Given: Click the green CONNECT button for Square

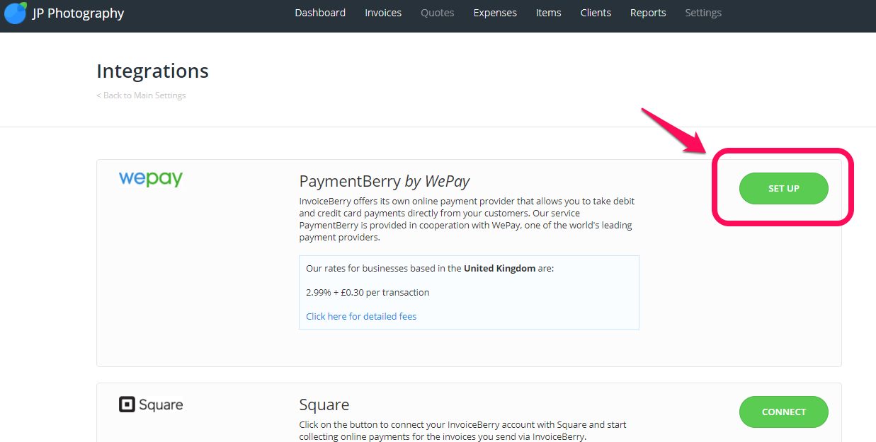Looking at the screenshot, I should click(784, 412).
